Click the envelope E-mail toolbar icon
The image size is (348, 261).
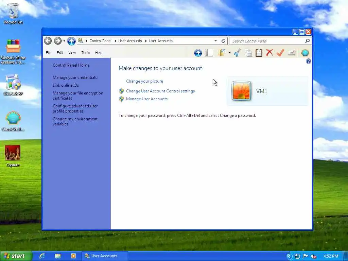click(291, 53)
